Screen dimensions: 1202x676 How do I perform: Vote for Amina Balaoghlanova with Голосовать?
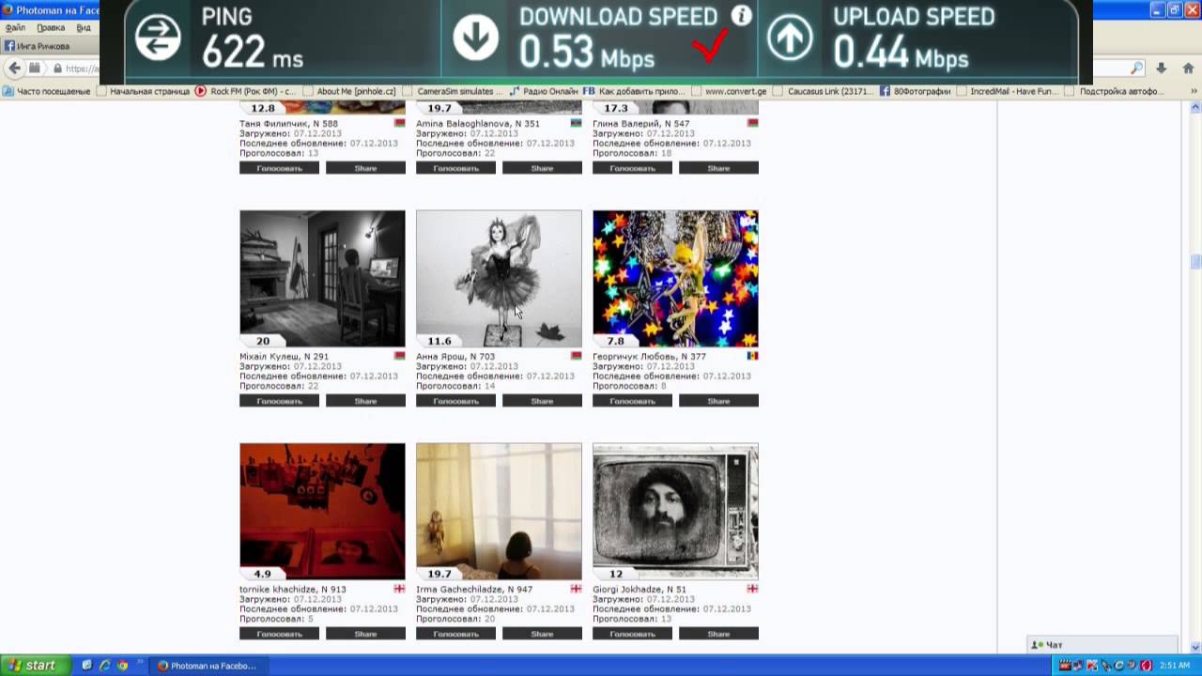click(x=455, y=168)
